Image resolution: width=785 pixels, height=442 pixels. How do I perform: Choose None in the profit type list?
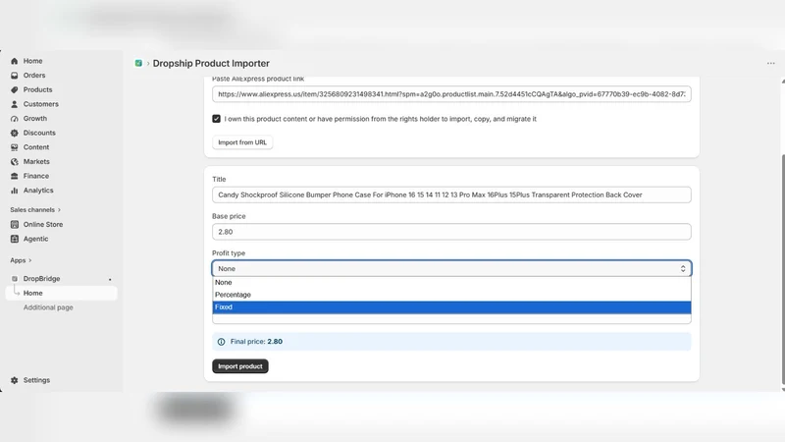[x=451, y=283]
